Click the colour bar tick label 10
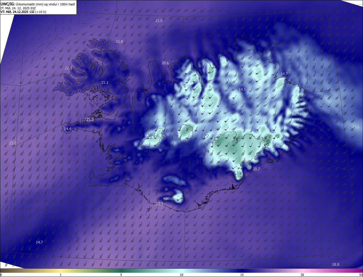 tap(181, 275)
